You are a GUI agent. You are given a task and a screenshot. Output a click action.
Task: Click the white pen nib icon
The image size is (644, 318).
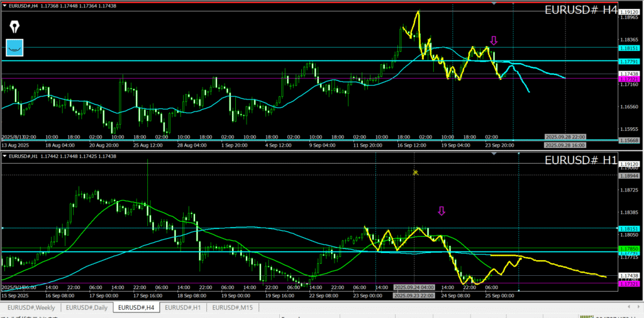point(14,27)
